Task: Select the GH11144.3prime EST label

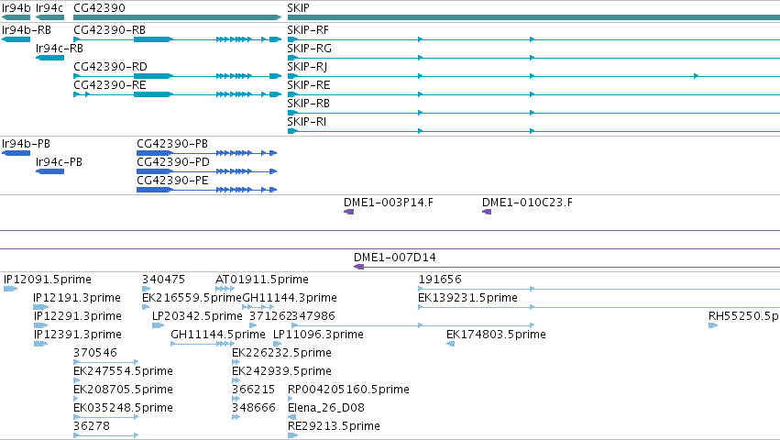Action: (290, 298)
